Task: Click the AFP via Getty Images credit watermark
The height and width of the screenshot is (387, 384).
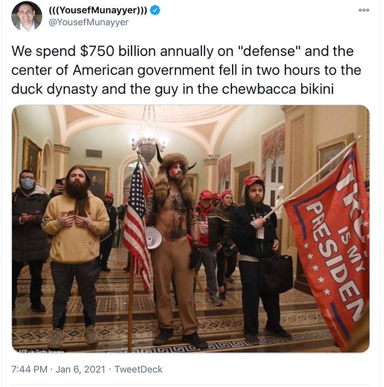Action: (41, 351)
